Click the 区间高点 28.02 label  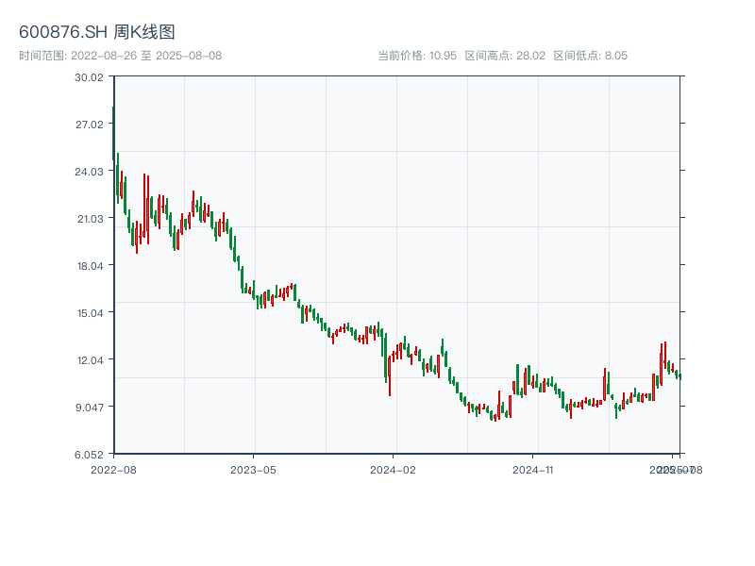pyautogui.click(x=505, y=56)
